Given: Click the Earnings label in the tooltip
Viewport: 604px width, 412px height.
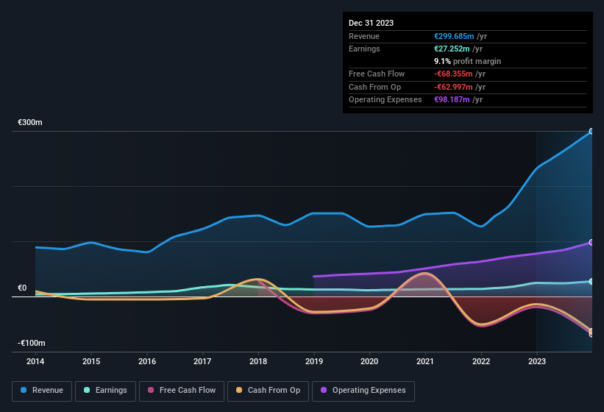Looking at the screenshot, I should point(364,49).
